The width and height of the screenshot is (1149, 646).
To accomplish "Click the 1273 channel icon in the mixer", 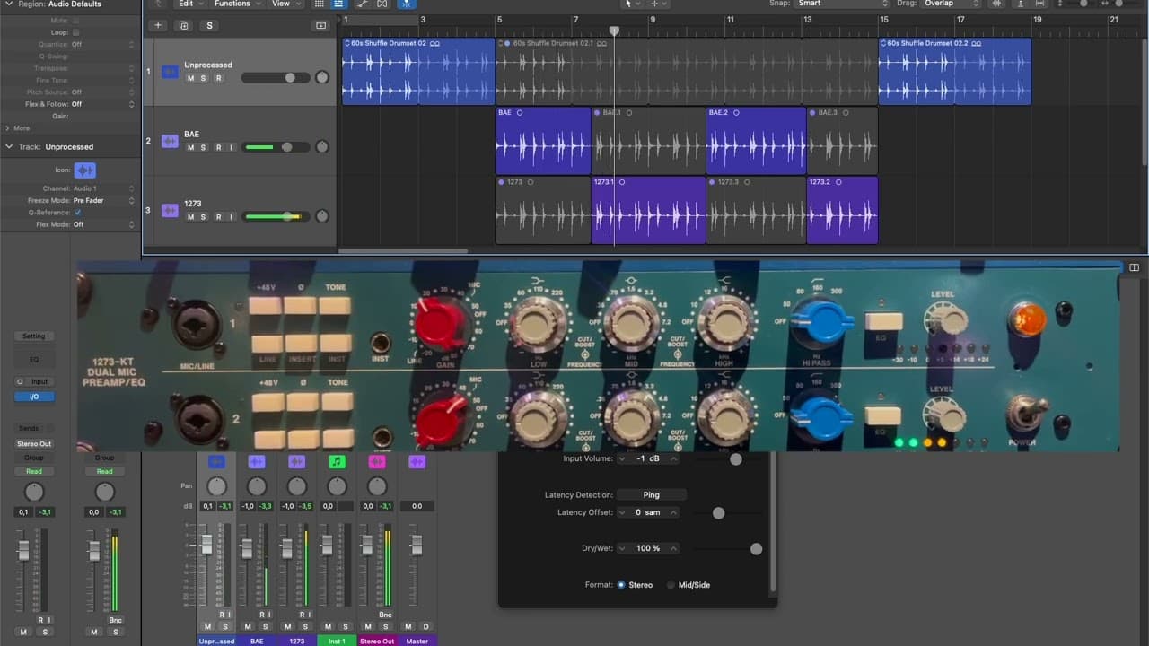I will [296, 461].
